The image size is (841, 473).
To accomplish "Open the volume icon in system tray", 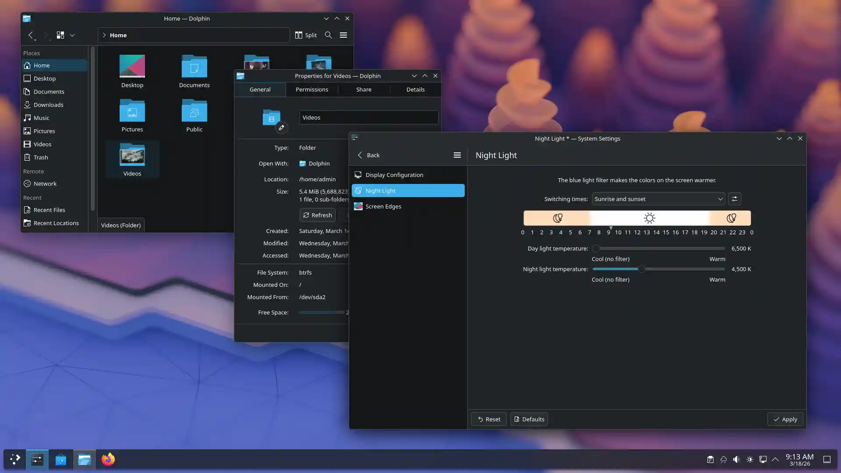I will point(736,459).
